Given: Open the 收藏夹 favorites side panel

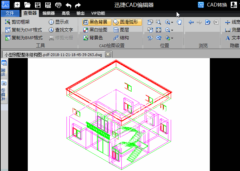Looking at the screenshot, I should (x=4, y=91).
